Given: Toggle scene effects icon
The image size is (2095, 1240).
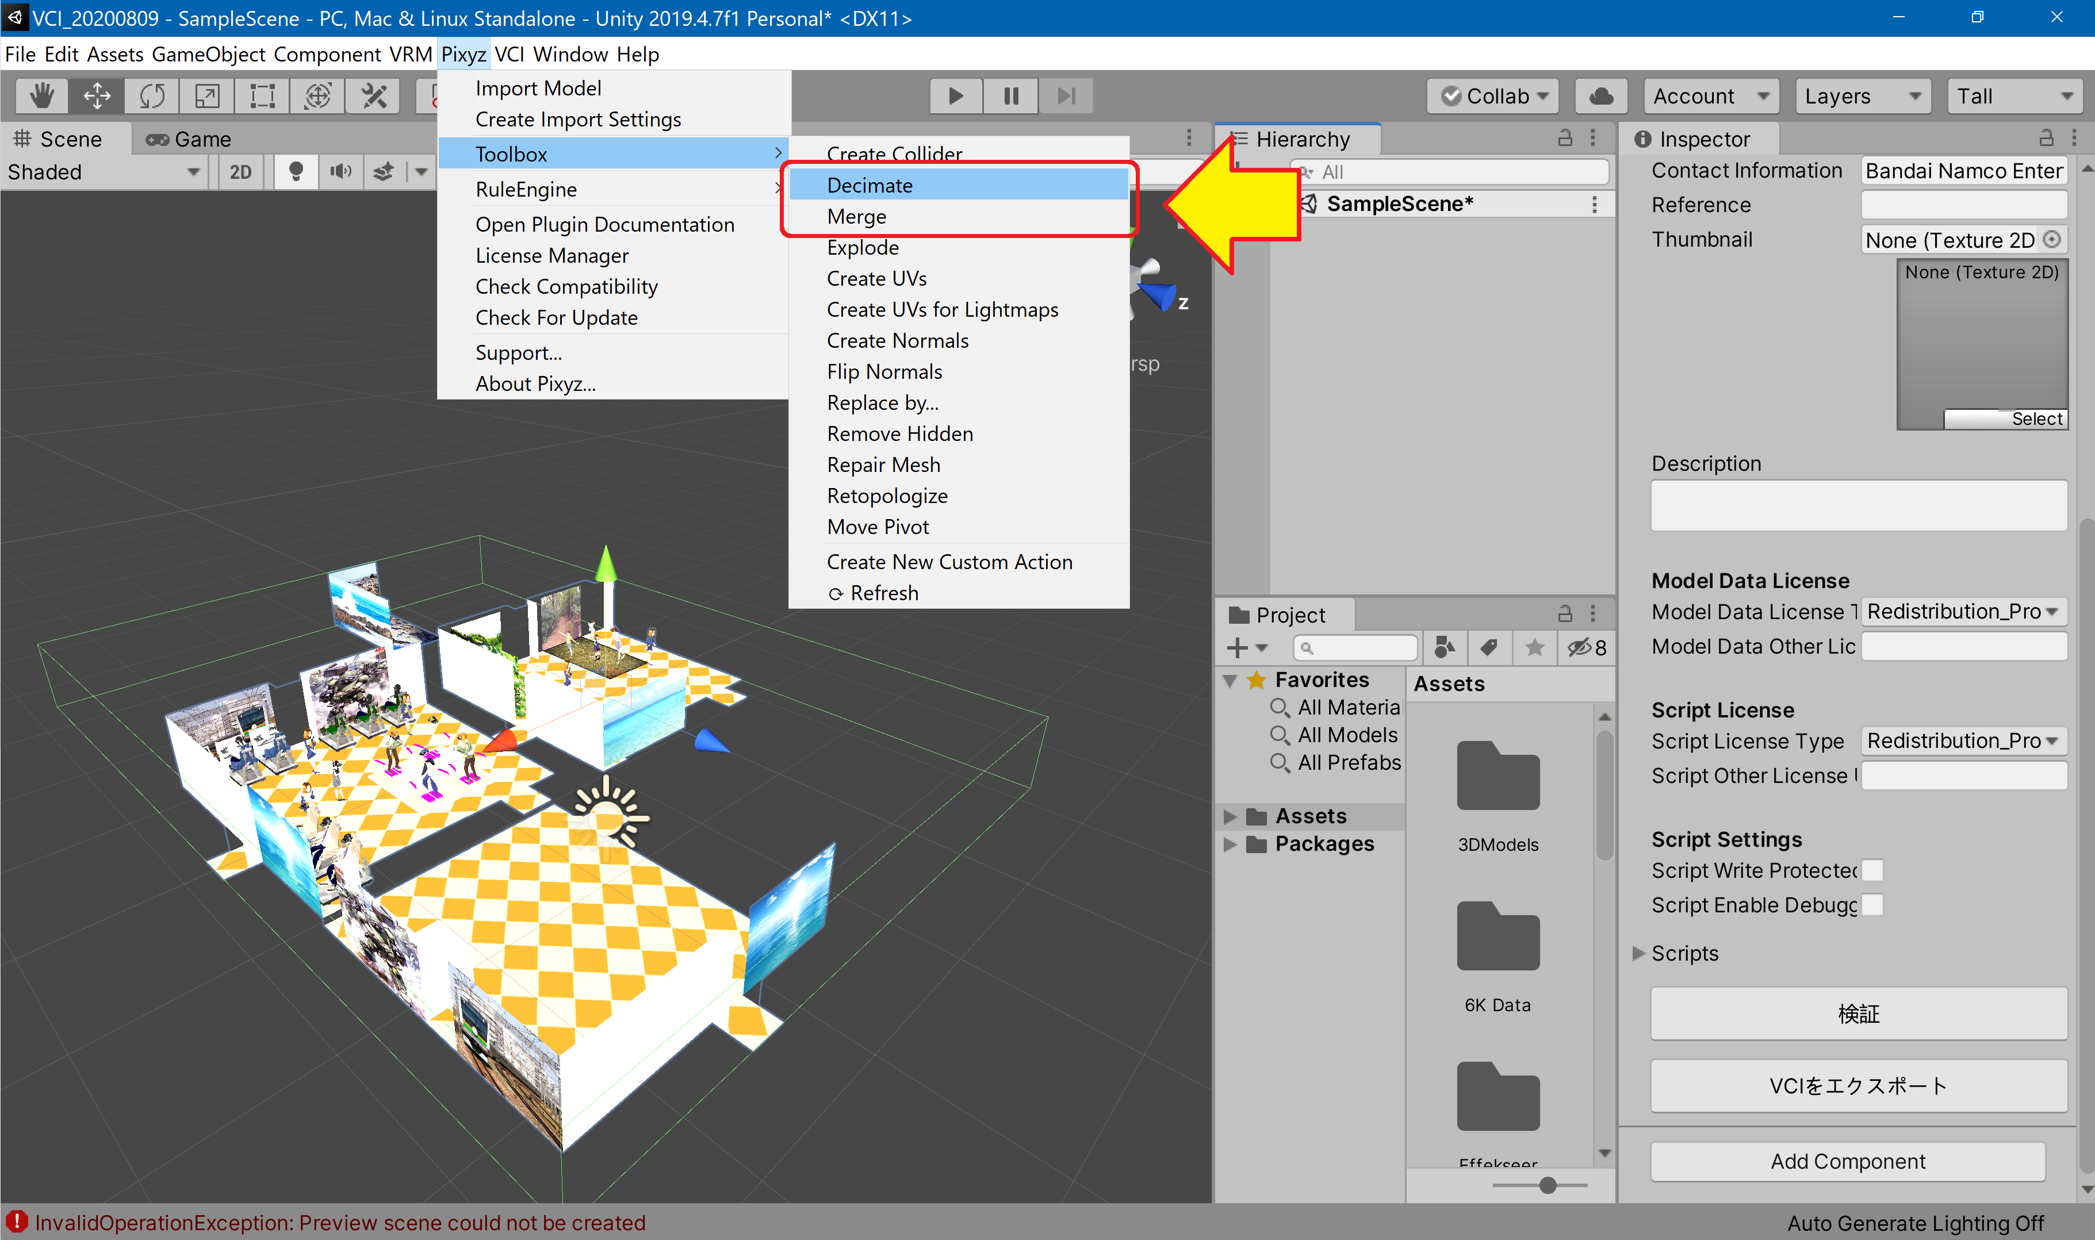Looking at the screenshot, I should 384,172.
